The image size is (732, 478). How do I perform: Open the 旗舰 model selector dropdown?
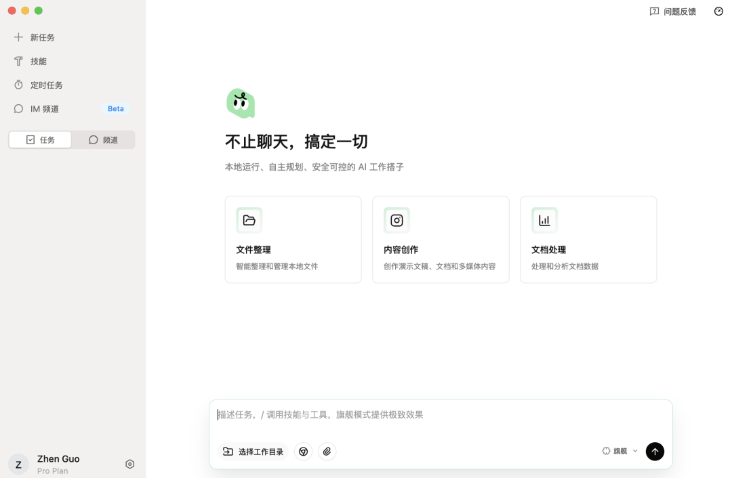tap(617, 451)
